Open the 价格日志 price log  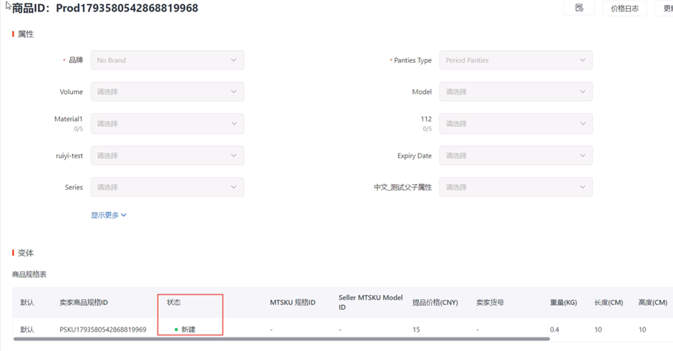[x=624, y=8]
